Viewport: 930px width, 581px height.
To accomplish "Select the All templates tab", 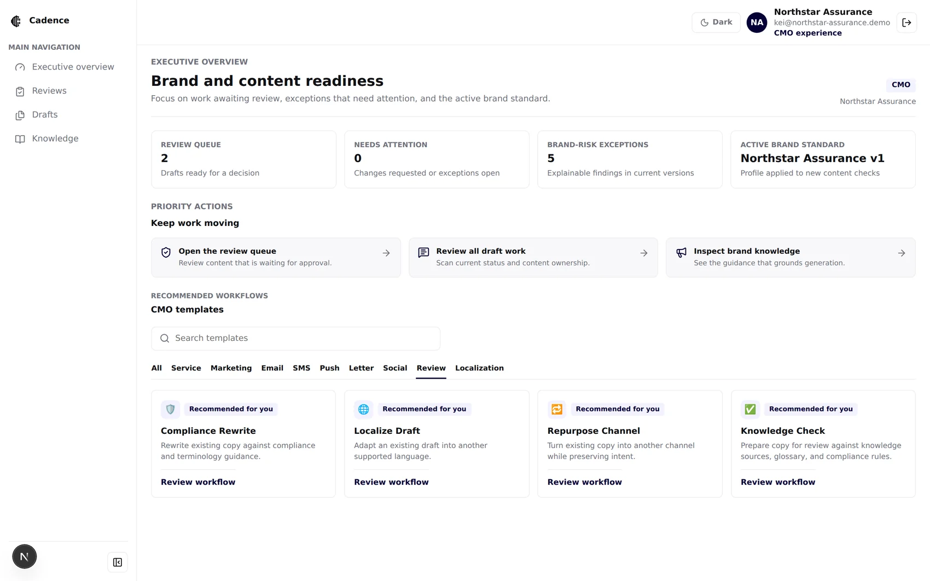I will pyautogui.click(x=156, y=368).
